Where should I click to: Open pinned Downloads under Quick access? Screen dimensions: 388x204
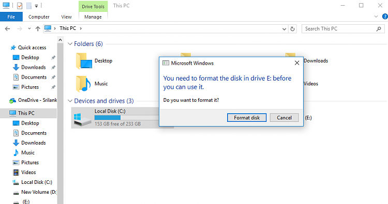click(34, 67)
